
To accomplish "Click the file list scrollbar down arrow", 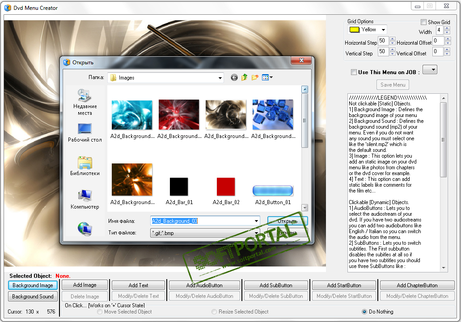I will (305, 208).
